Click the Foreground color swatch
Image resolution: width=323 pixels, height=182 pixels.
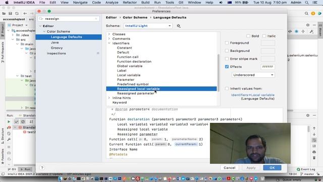267,43
